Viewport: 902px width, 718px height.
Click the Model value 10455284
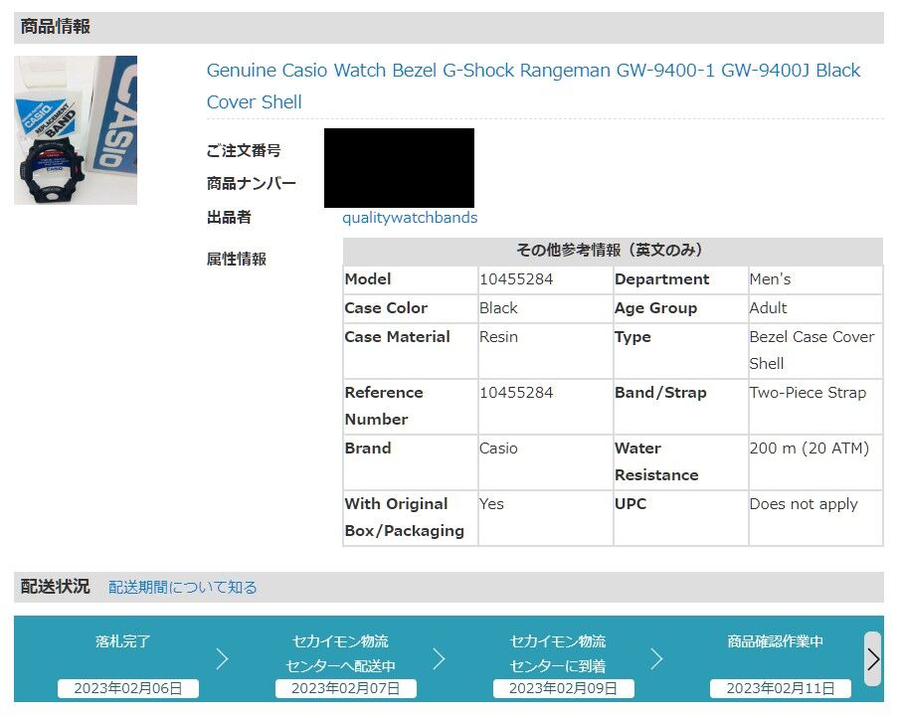[x=516, y=279]
